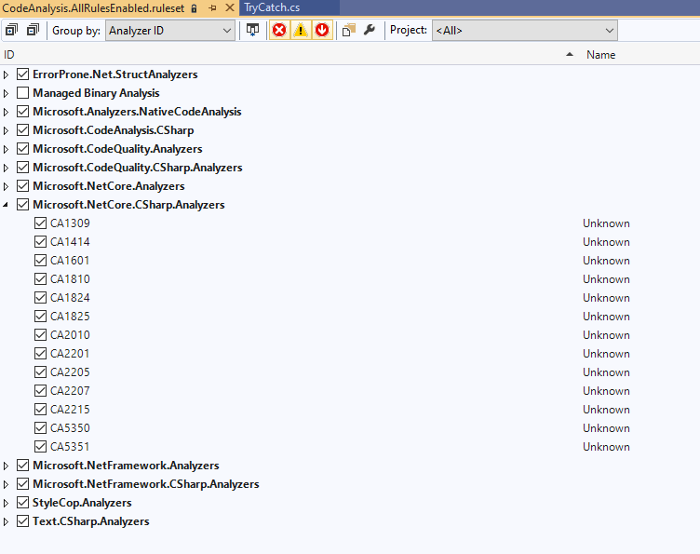Screen dimensions: 700x554
Task: Select Microsoft.NetFramework.Analyzers group label
Action: click(126, 466)
